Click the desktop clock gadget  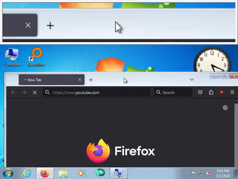212,60
